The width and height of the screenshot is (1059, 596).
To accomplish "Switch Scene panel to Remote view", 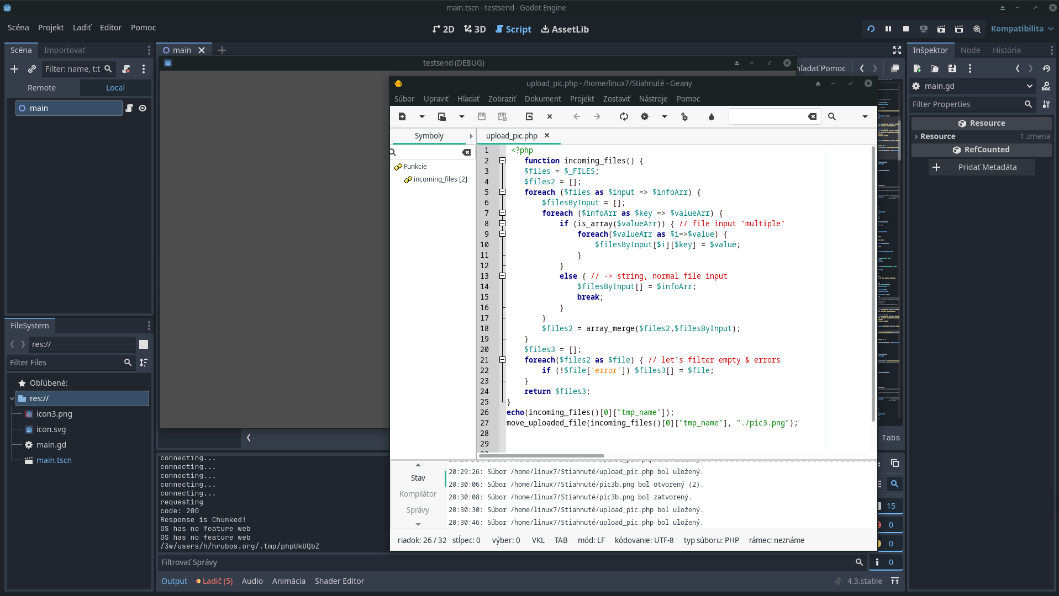I will click(x=42, y=87).
